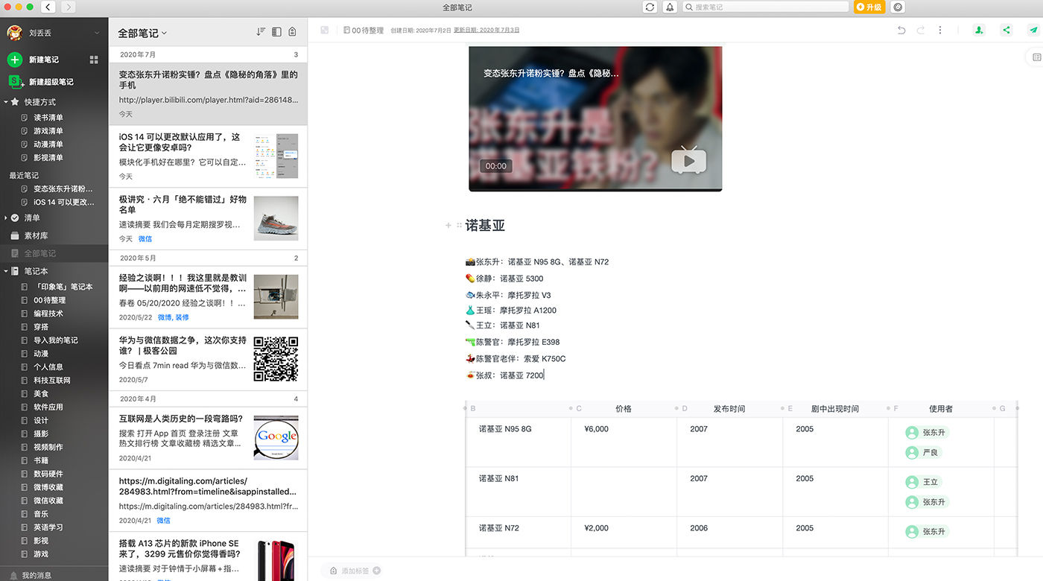This screenshot has width=1043, height=581.
Task: Open the iOS 14 可以更改默认应用了 note
Action: click(208, 156)
